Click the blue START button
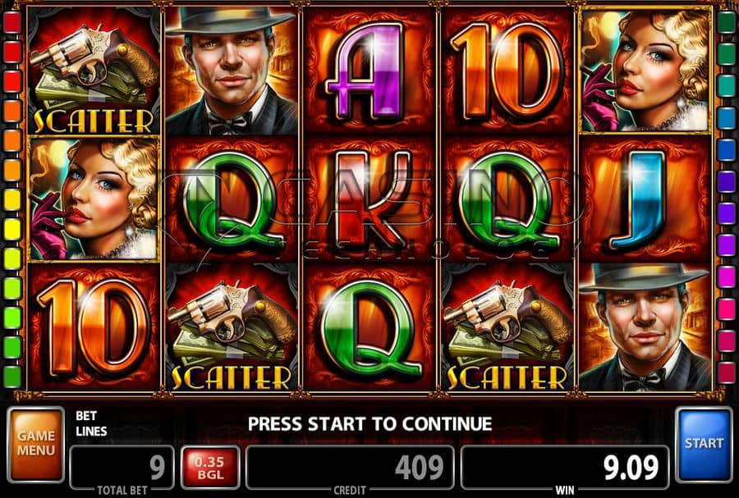This screenshot has height=498, width=739. (704, 445)
